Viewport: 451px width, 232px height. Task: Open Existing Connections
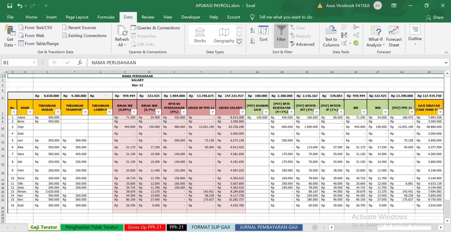84,36
